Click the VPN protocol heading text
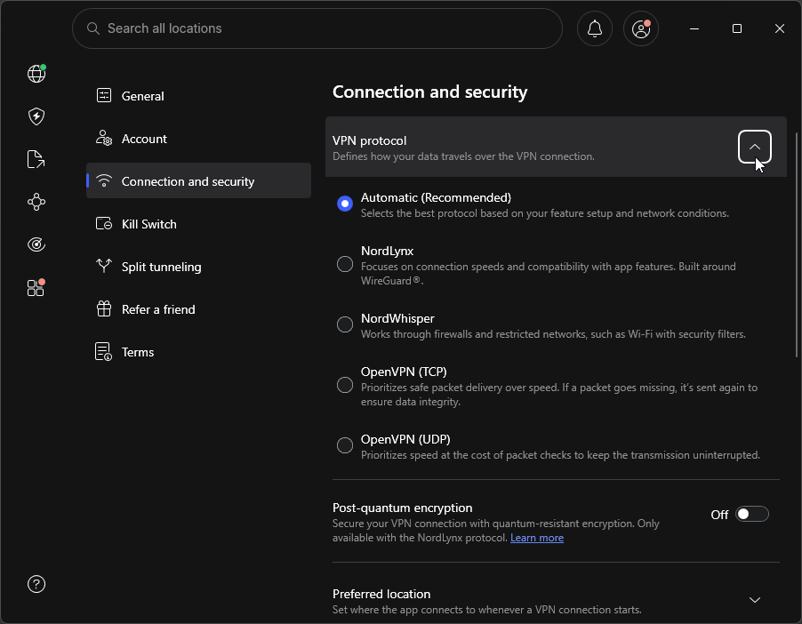Image resolution: width=802 pixels, height=624 pixels. (369, 140)
